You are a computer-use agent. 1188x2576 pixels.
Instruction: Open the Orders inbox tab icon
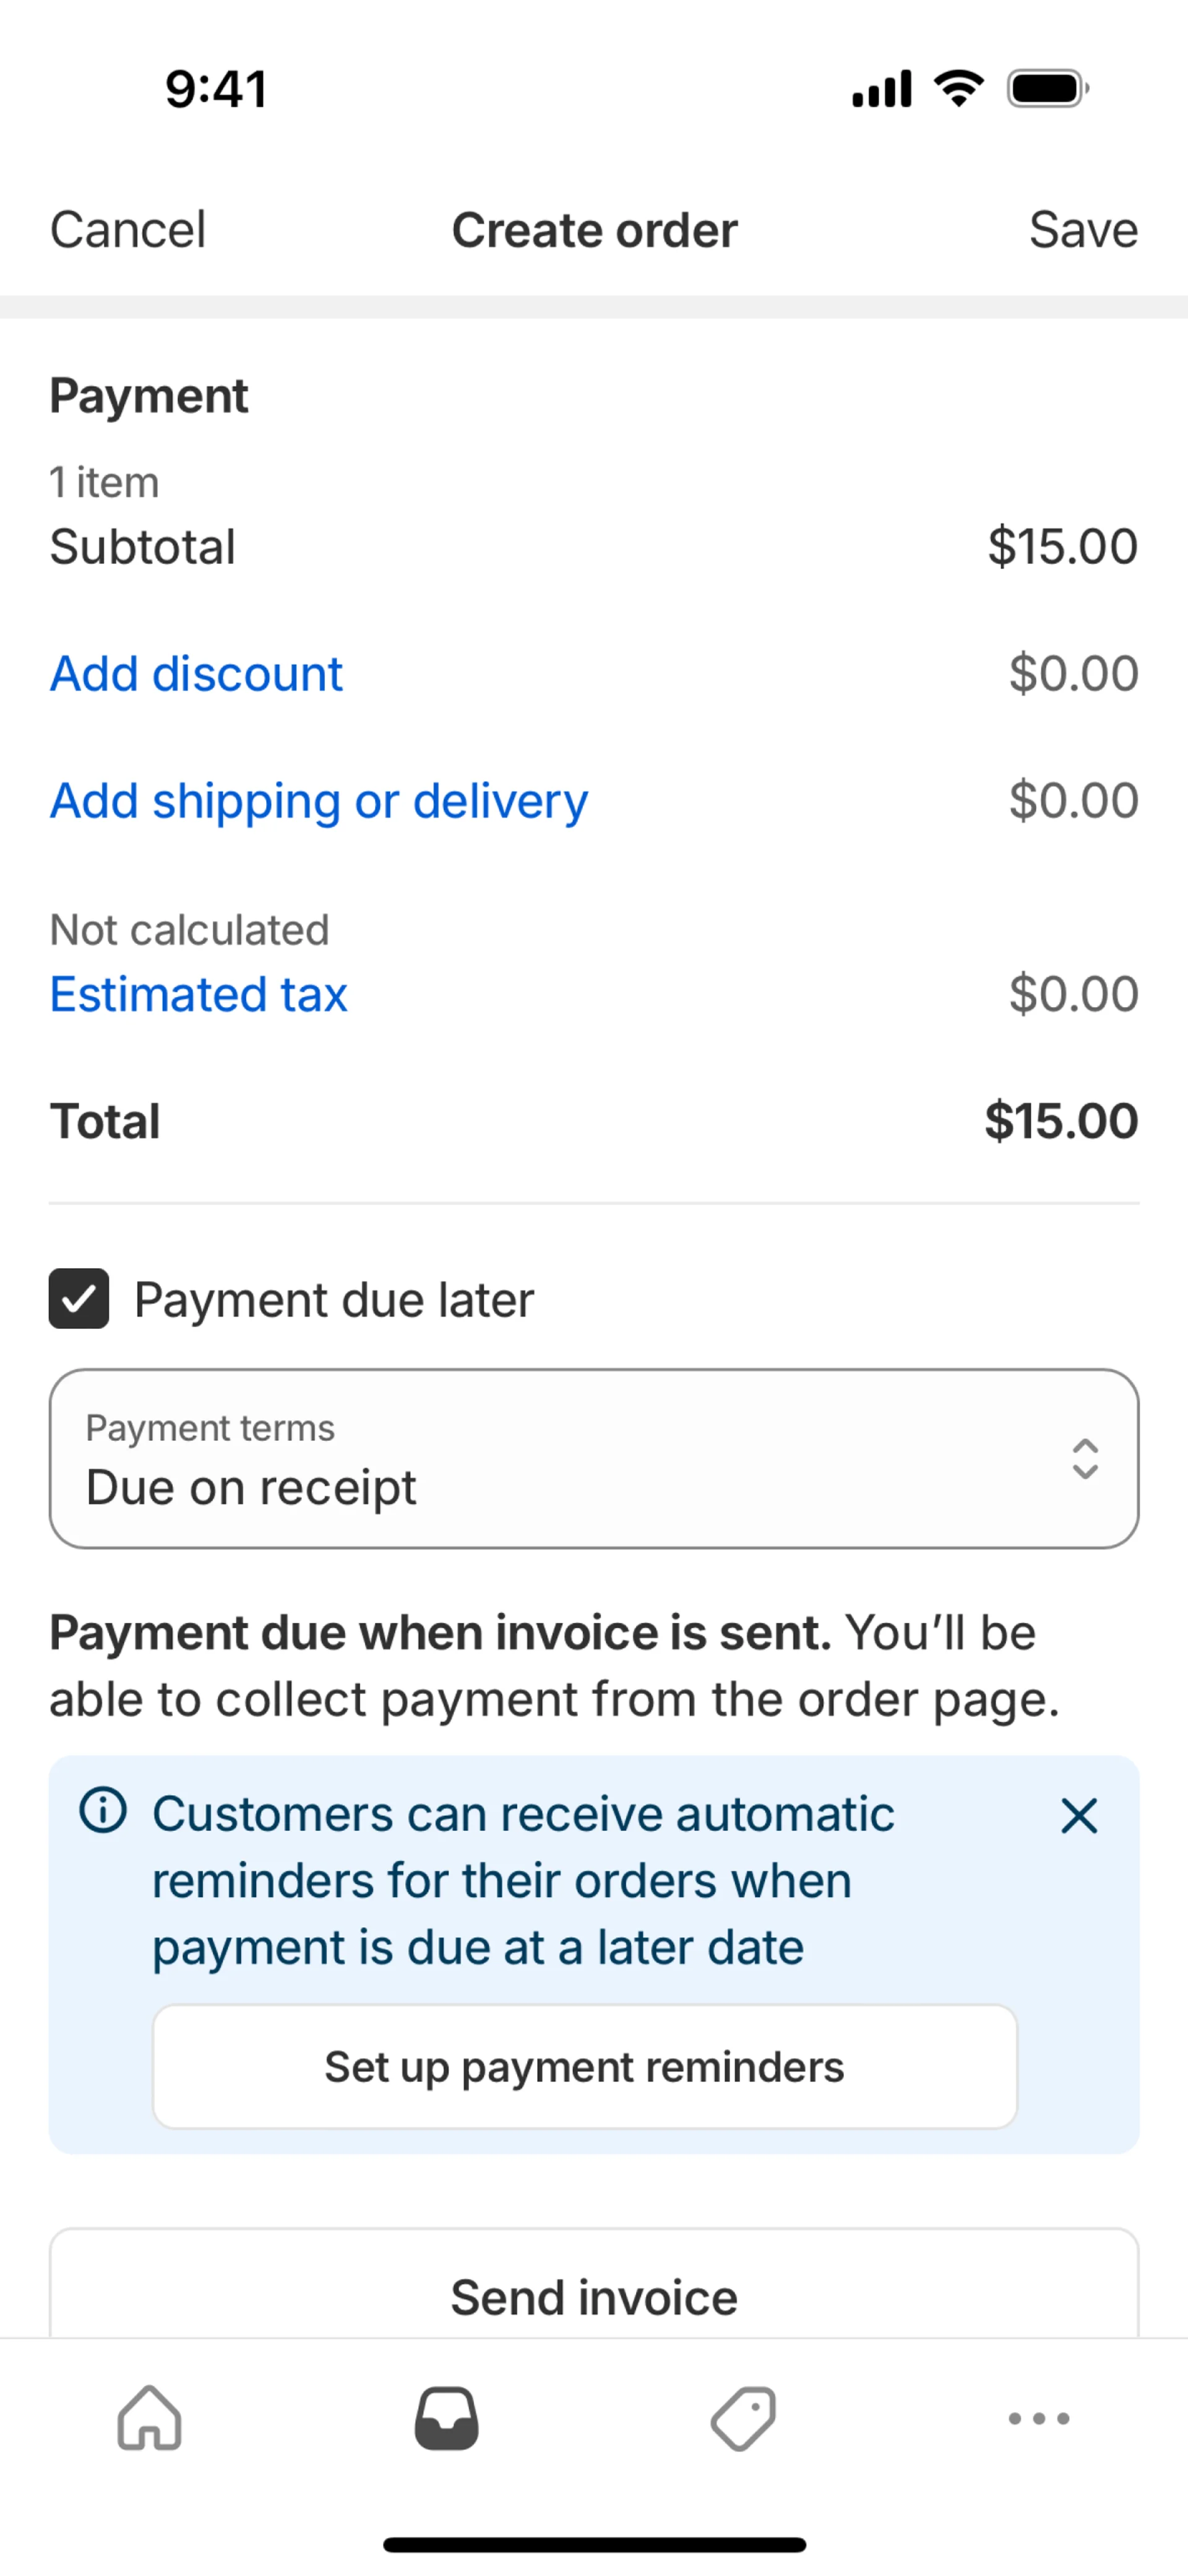446,2418
